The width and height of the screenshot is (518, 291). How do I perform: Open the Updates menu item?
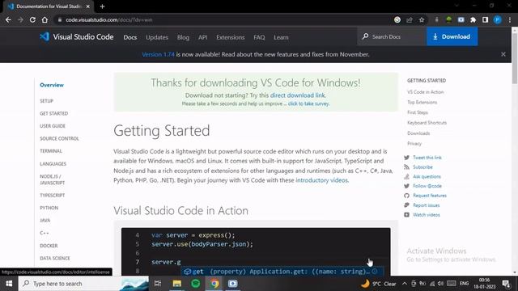pos(157,37)
